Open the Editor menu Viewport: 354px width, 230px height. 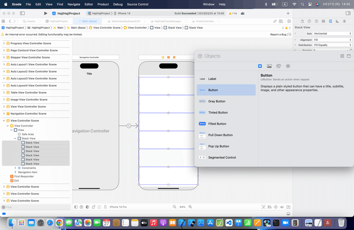click(89, 4)
